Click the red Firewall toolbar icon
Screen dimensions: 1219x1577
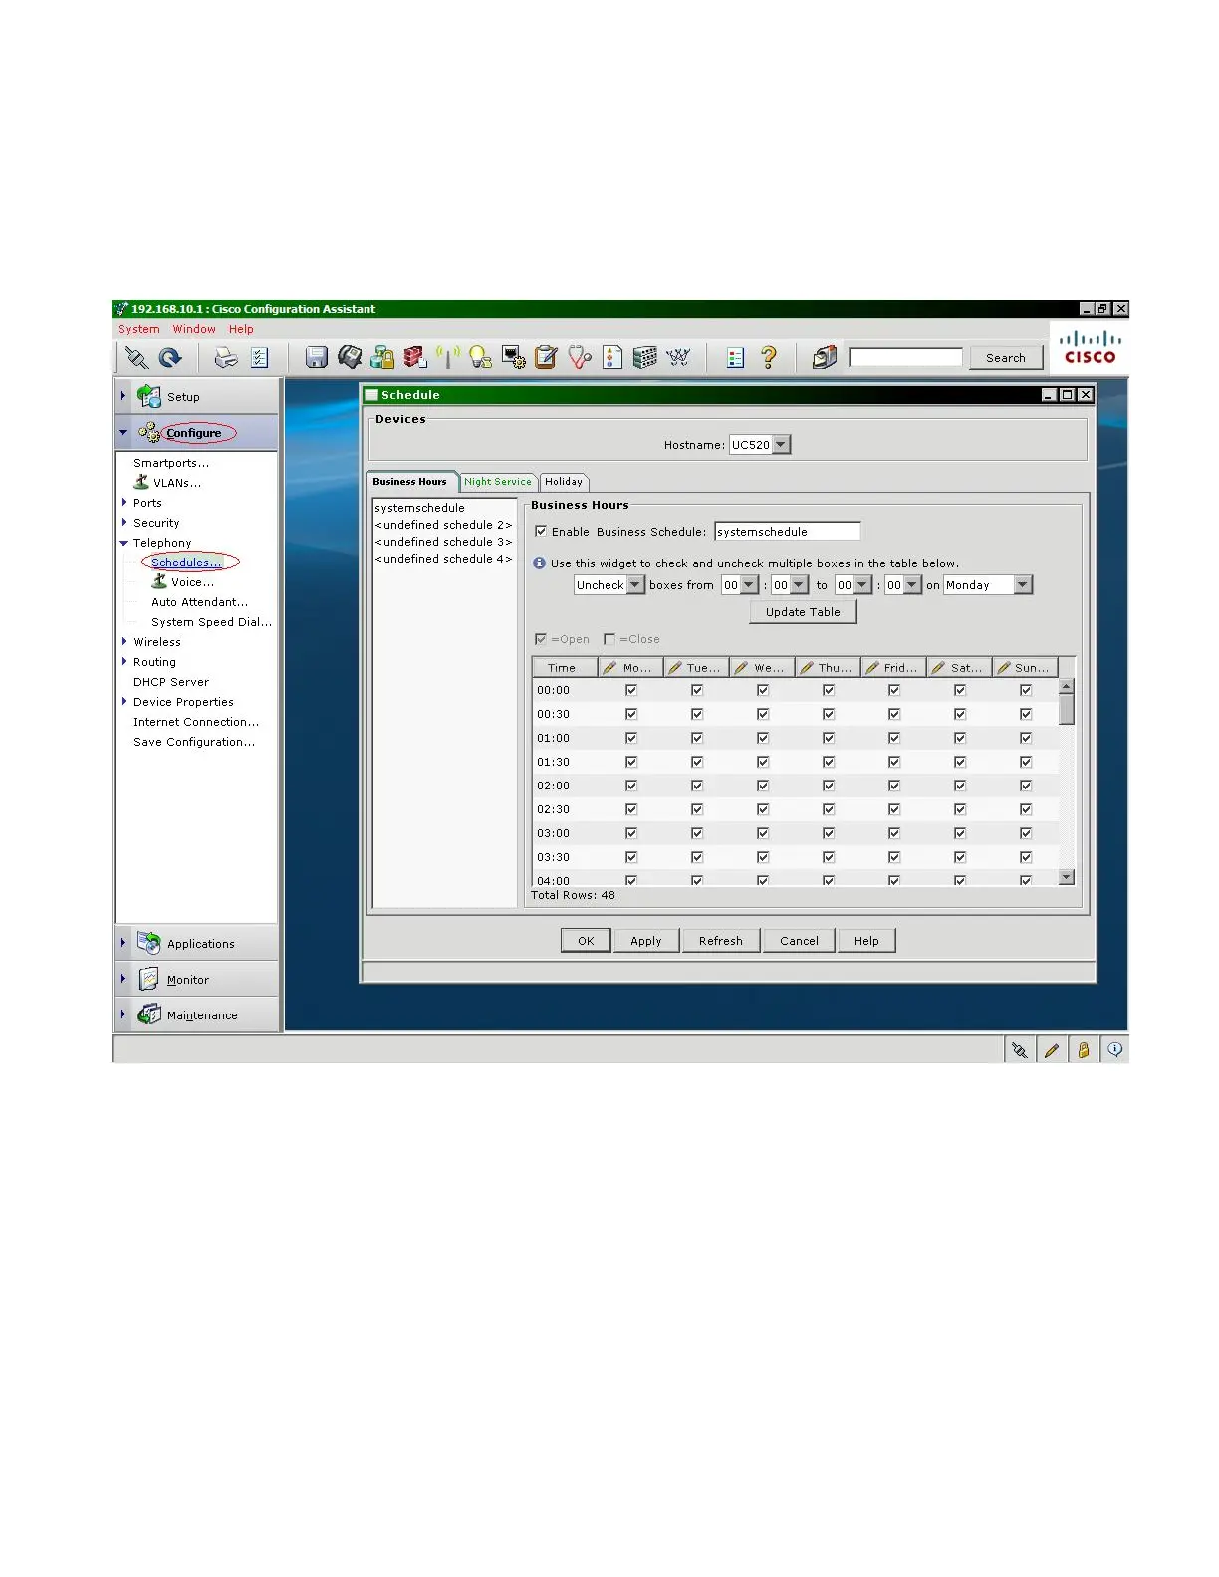(x=415, y=358)
